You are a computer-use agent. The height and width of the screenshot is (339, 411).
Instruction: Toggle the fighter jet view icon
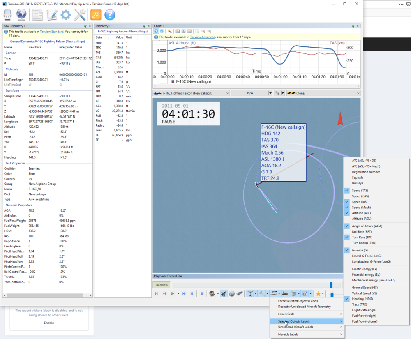224,293
